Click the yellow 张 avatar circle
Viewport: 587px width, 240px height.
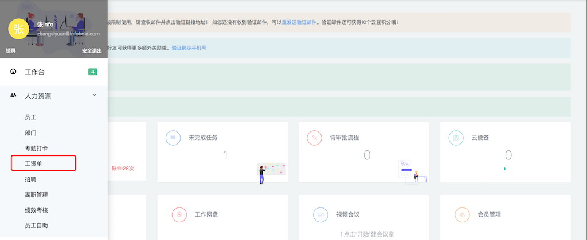[18, 29]
